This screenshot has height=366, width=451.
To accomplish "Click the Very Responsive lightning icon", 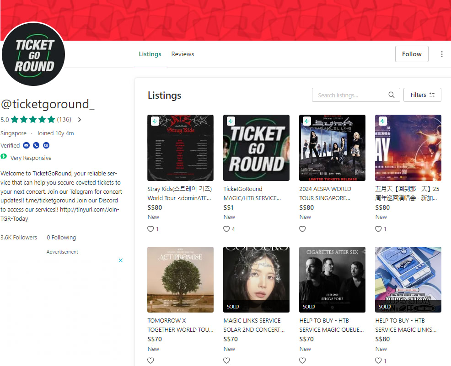I will coord(4,156).
